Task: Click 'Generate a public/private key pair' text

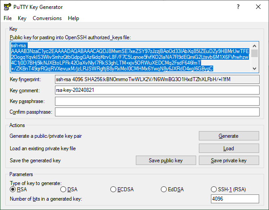Action: (46, 136)
